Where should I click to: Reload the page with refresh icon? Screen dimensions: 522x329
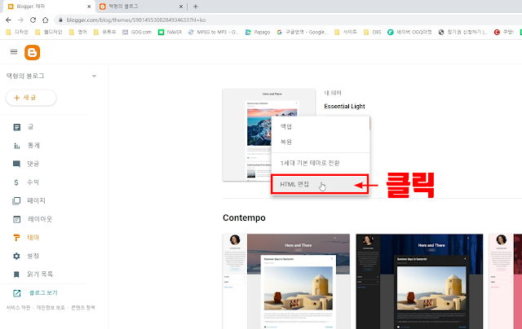point(33,20)
